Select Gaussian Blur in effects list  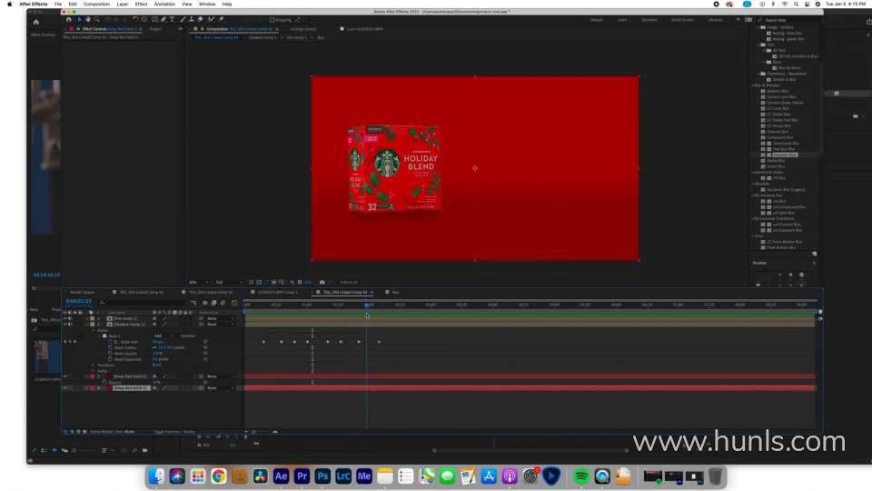pyautogui.click(x=785, y=155)
